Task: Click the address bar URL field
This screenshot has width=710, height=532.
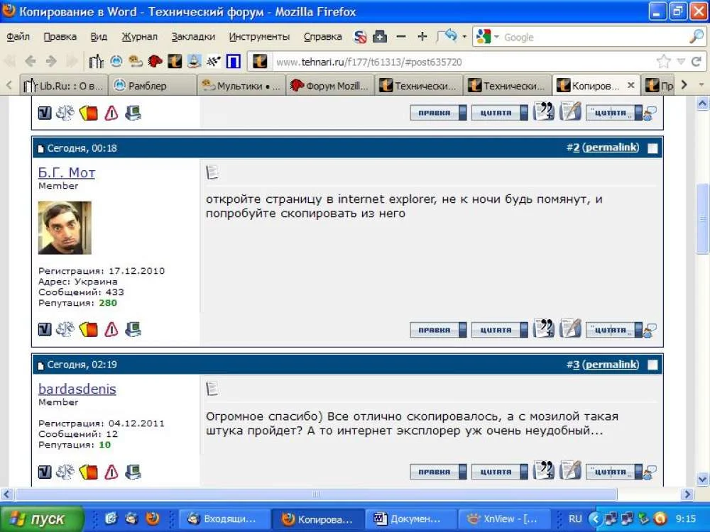Action: [x=462, y=62]
